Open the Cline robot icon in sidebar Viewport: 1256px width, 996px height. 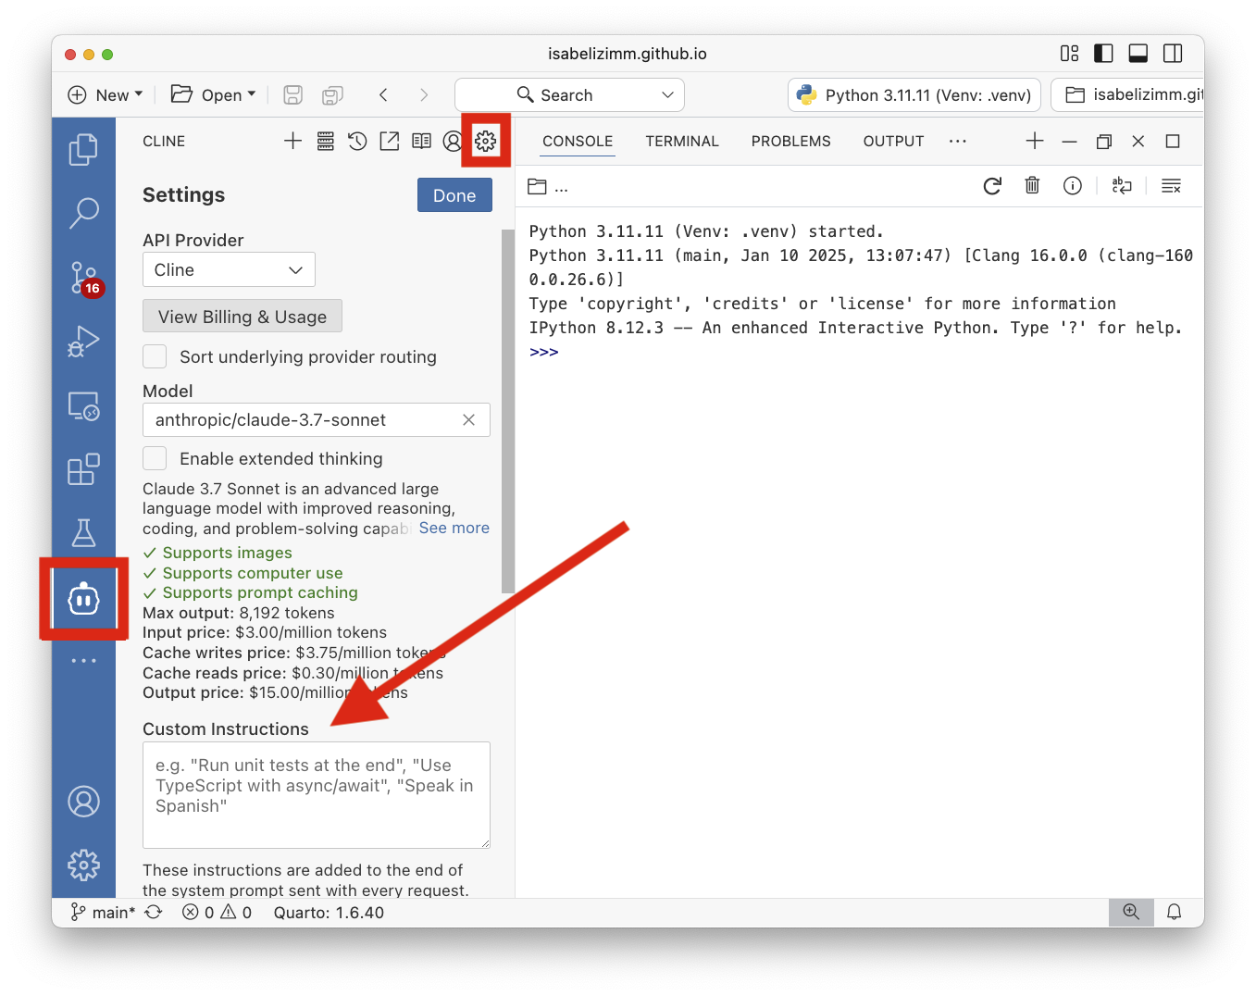click(83, 600)
